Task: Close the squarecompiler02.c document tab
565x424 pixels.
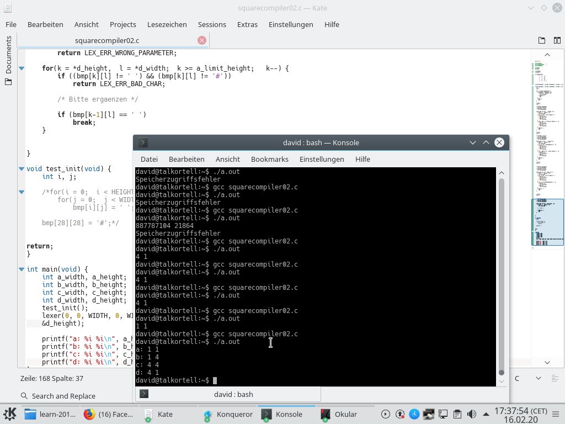Action: pyautogui.click(x=202, y=40)
